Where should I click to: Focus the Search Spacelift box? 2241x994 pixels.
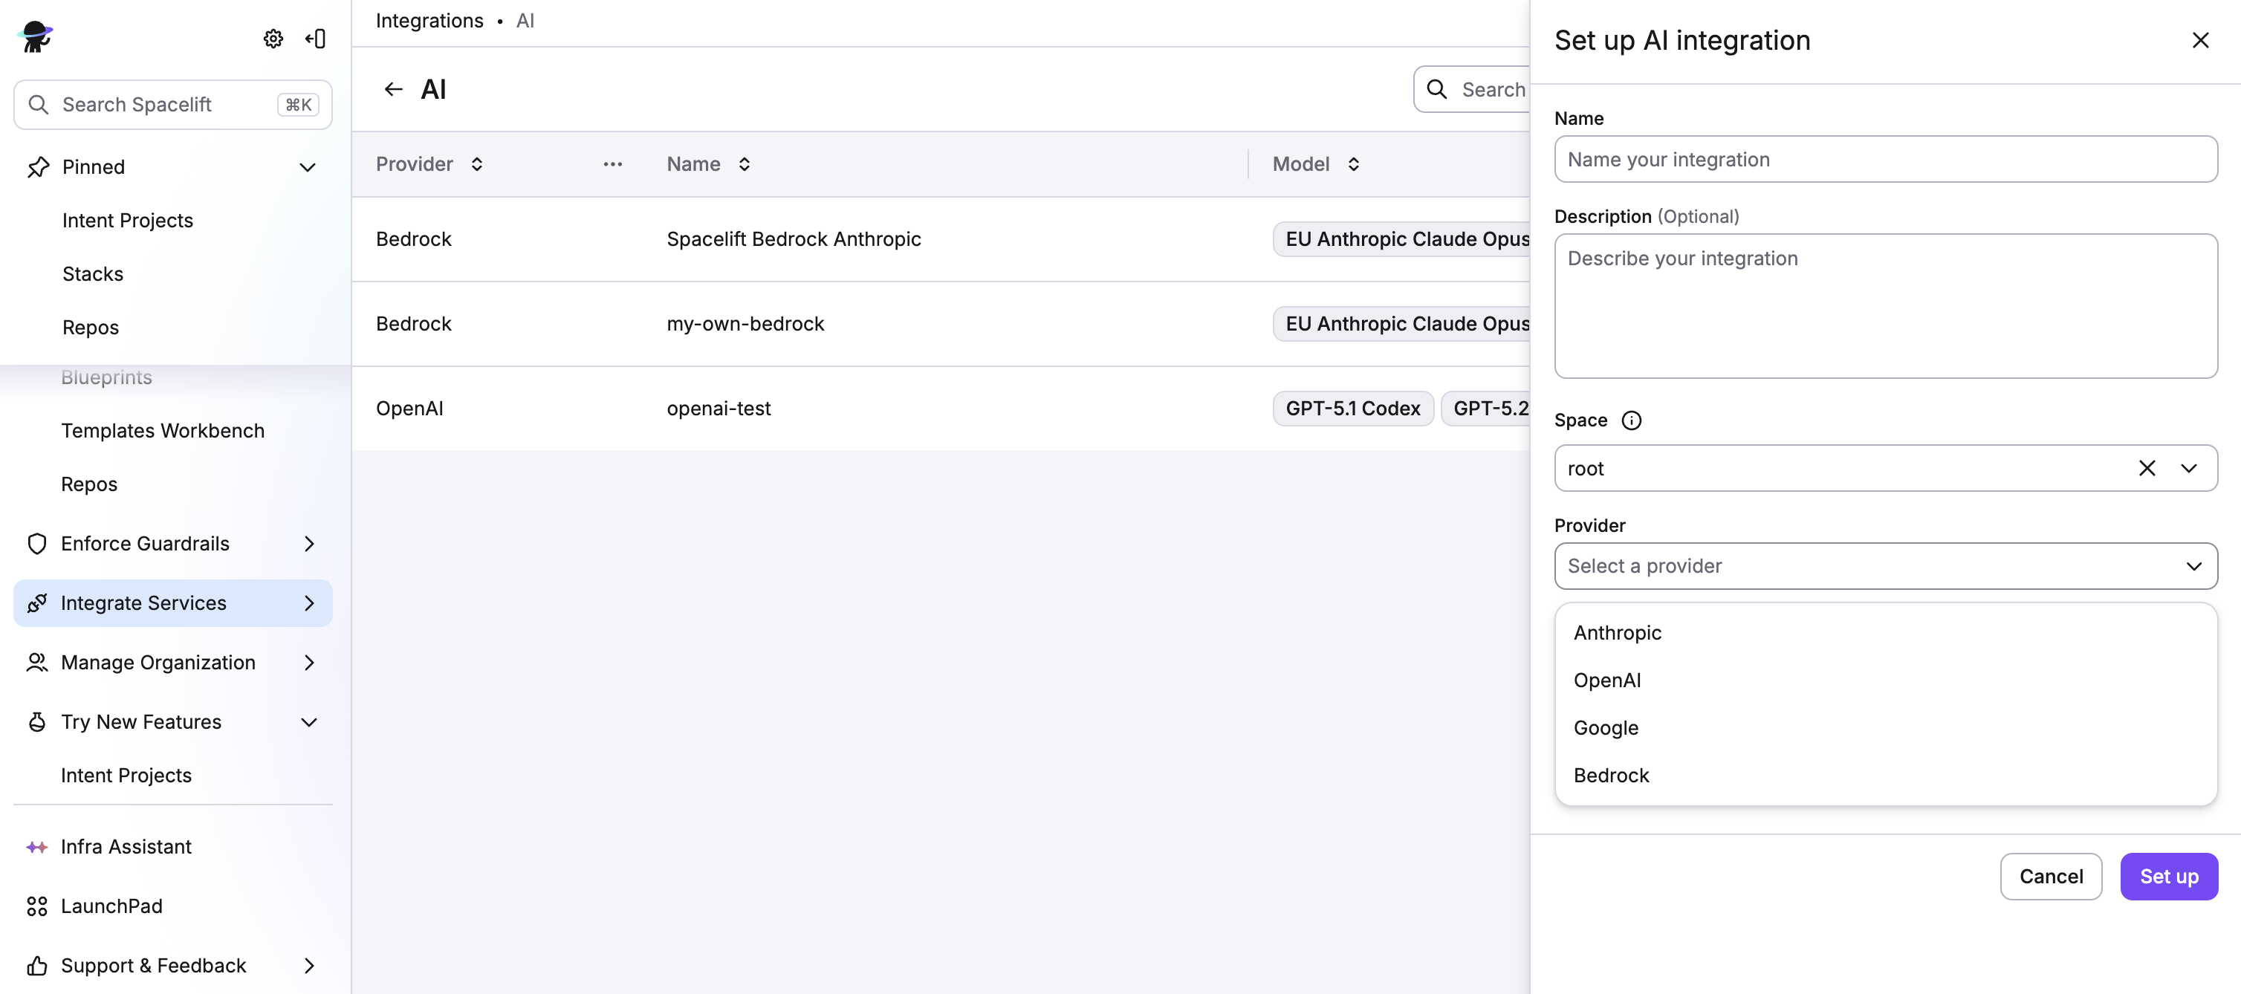pos(173,104)
